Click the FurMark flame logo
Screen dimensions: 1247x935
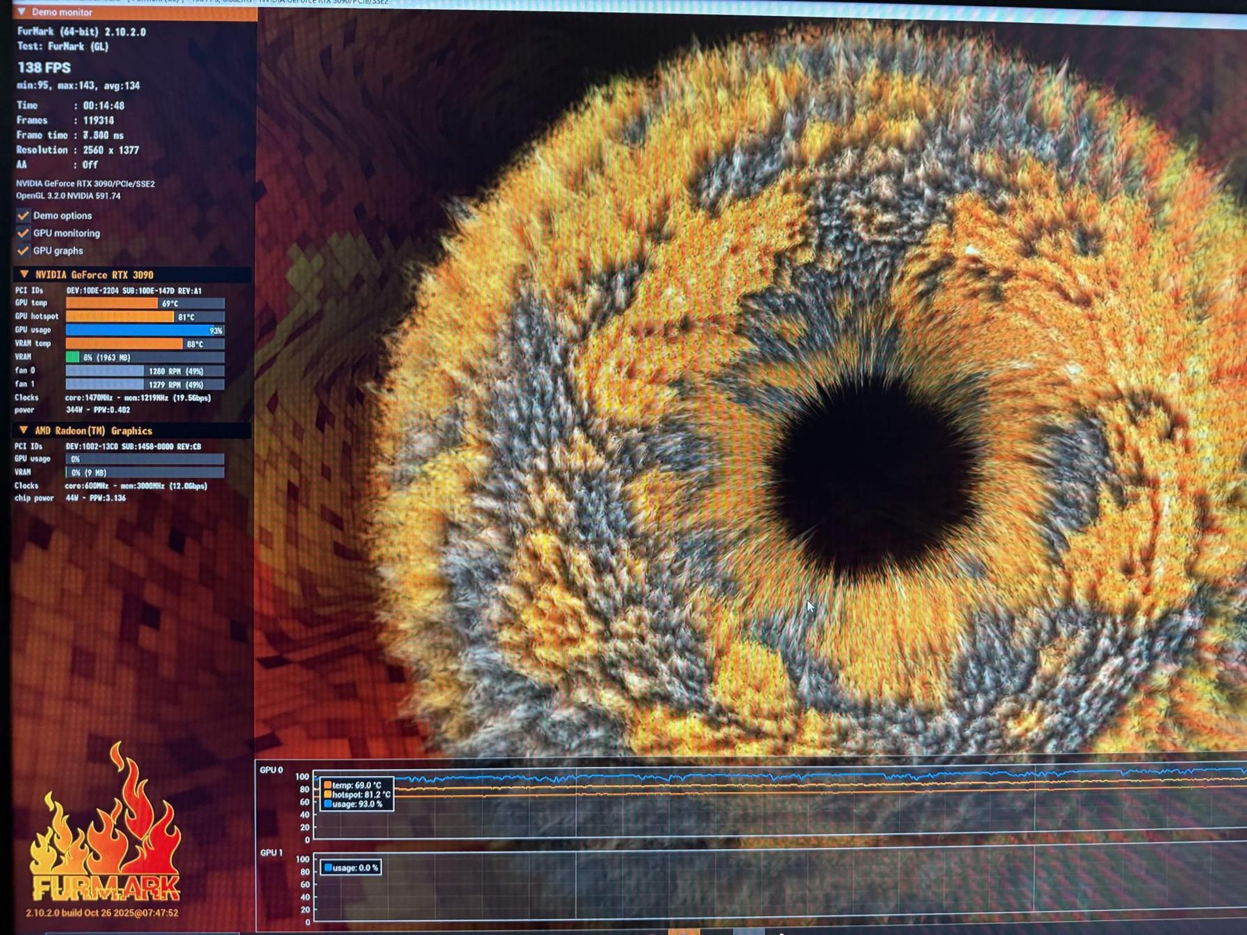pyautogui.click(x=105, y=822)
